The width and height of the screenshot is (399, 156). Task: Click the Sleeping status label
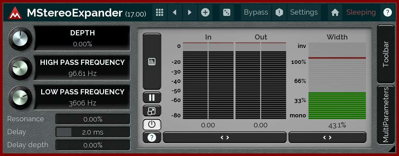pyautogui.click(x=361, y=12)
